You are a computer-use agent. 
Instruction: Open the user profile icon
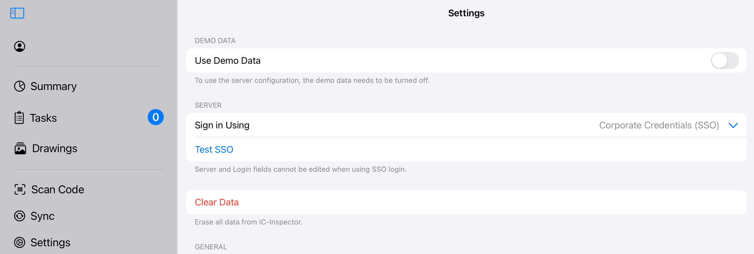20,46
